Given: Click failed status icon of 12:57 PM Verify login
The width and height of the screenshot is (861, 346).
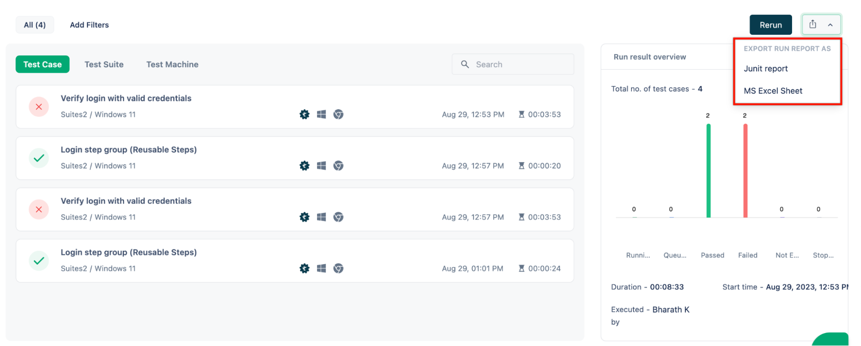Looking at the screenshot, I should click(x=39, y=210).
